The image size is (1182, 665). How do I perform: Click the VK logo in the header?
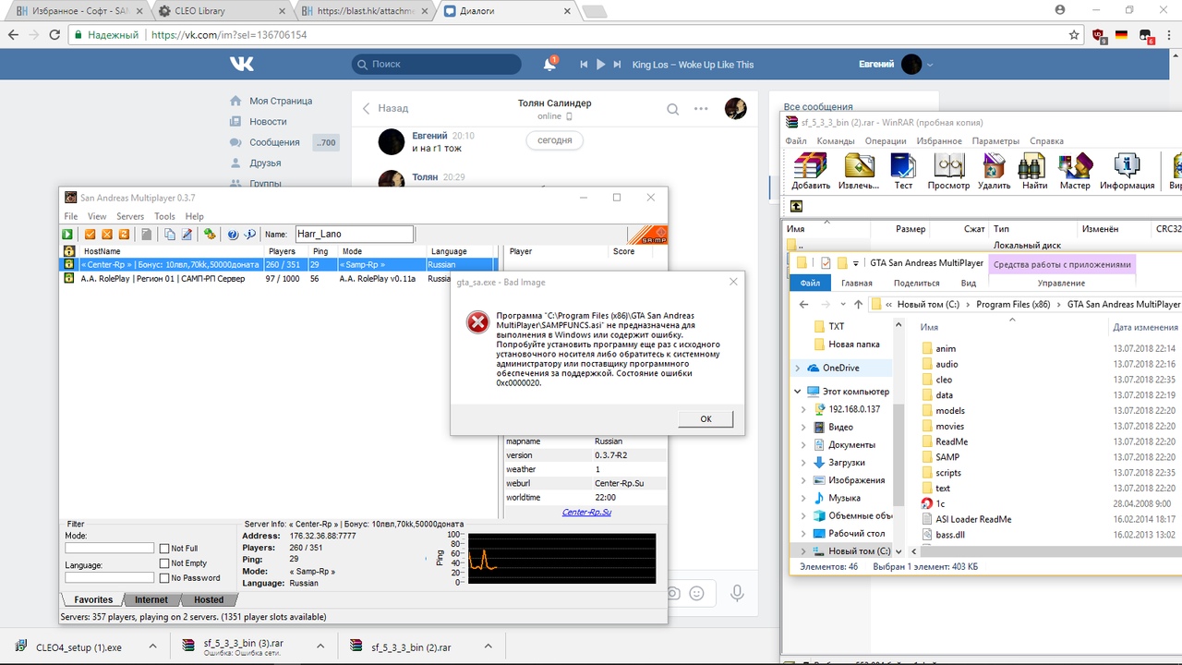tap(242, 64)
